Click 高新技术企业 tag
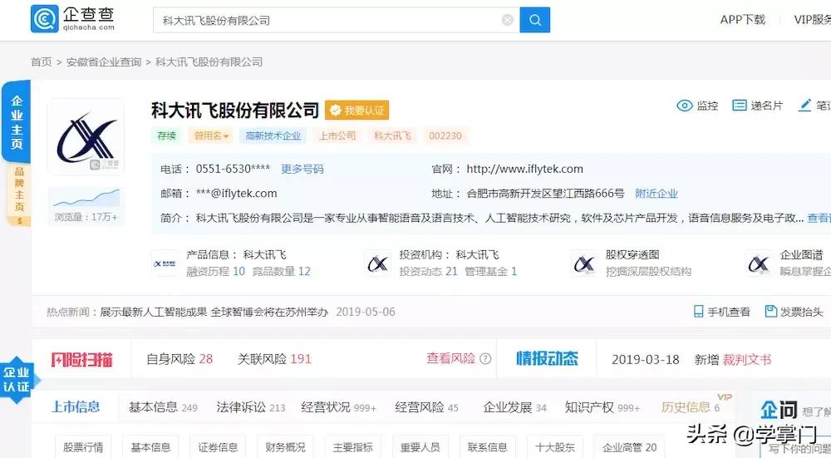This screenshot has width=831, height=458. coord(273,135)
